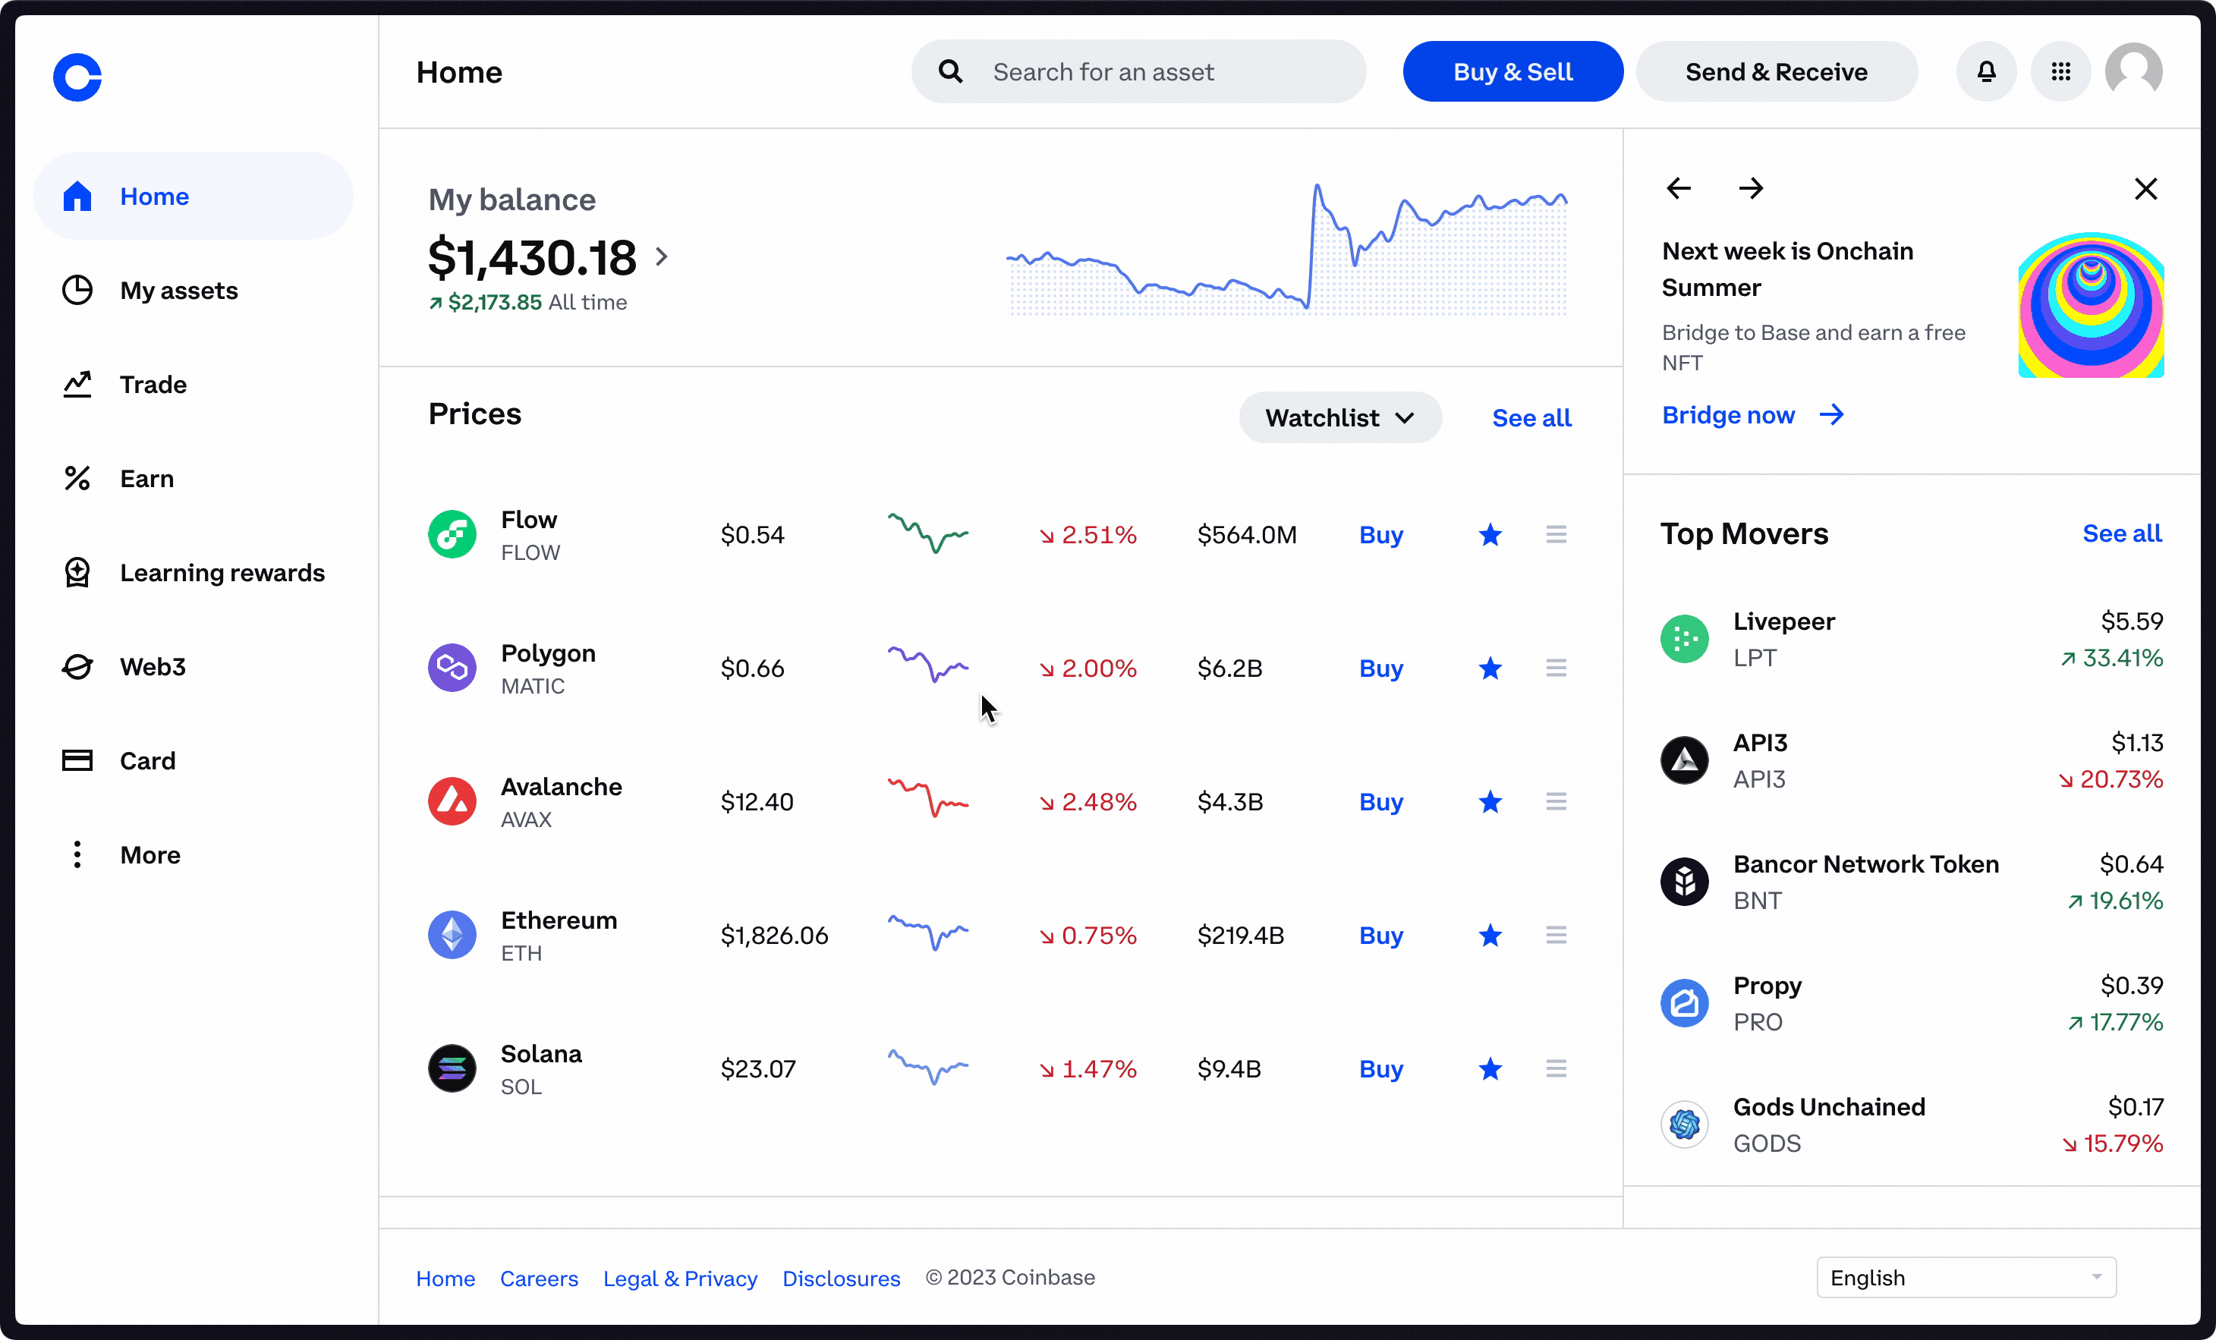Open Learning rewards in sidebar

(222, 573)
